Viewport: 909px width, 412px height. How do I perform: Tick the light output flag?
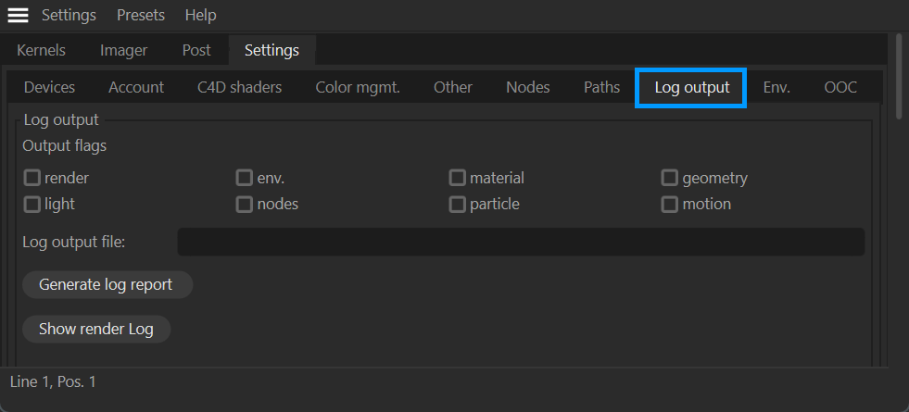click(x=32, y=204)
